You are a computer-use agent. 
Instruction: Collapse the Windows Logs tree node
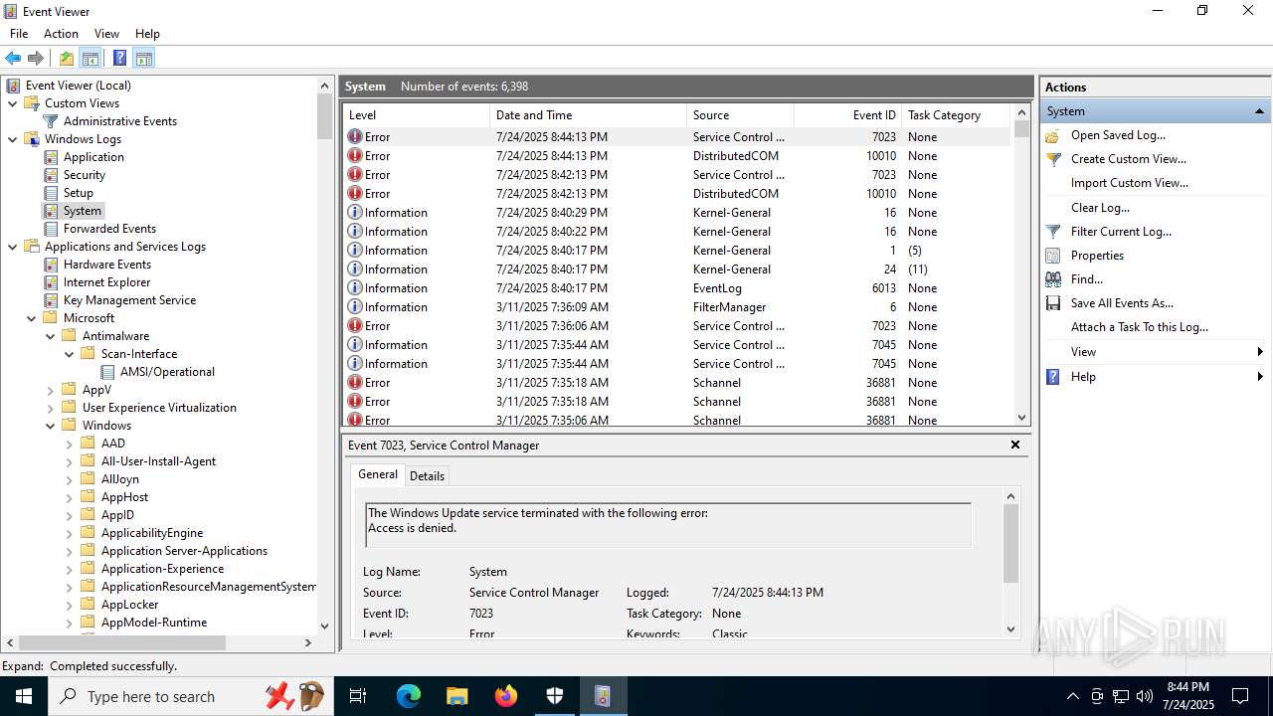pyautogui.click(x=13, y=139)
